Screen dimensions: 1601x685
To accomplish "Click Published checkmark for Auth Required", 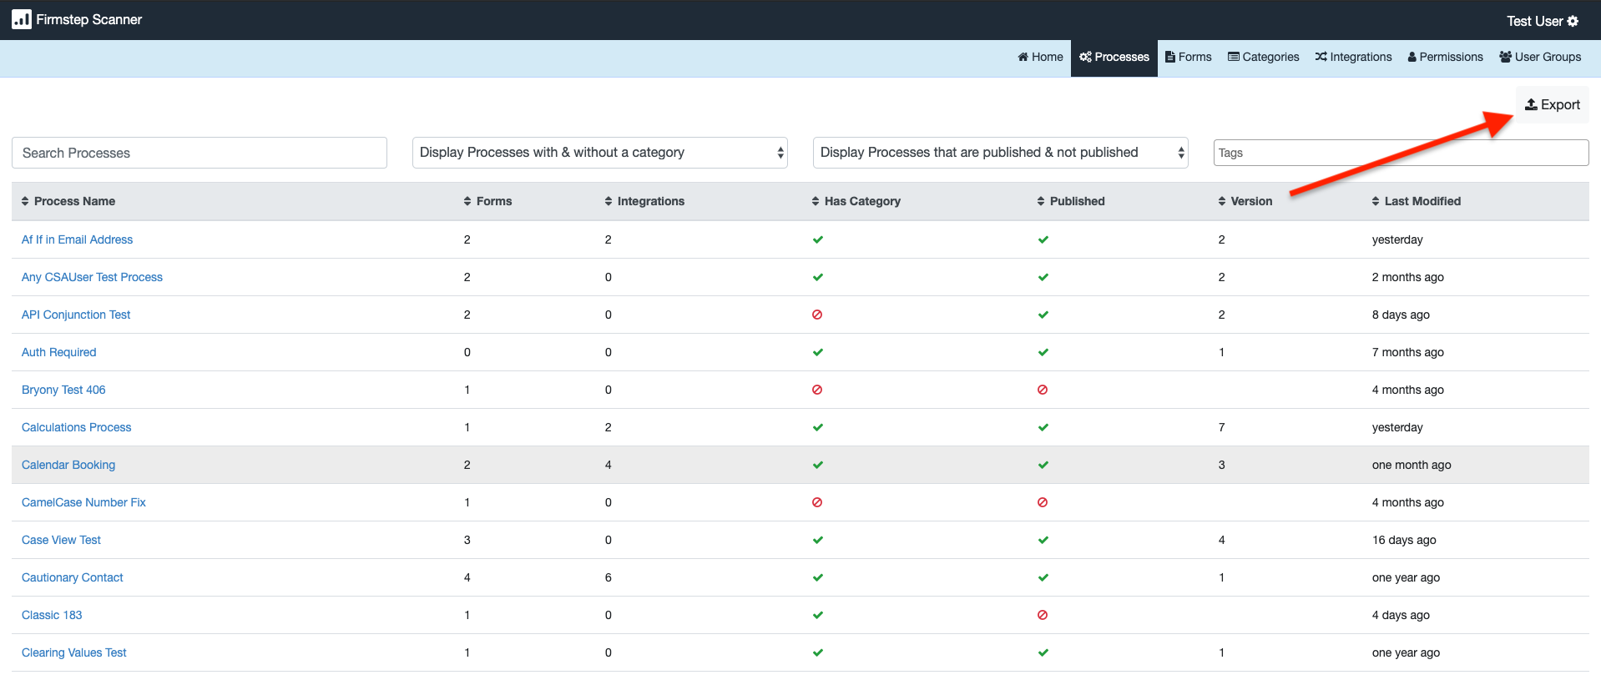I will point(1043,352).
